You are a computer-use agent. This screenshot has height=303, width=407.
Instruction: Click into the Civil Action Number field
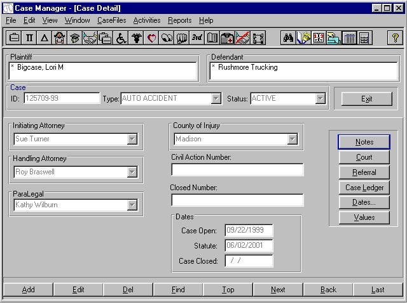[x=237, y=170]
